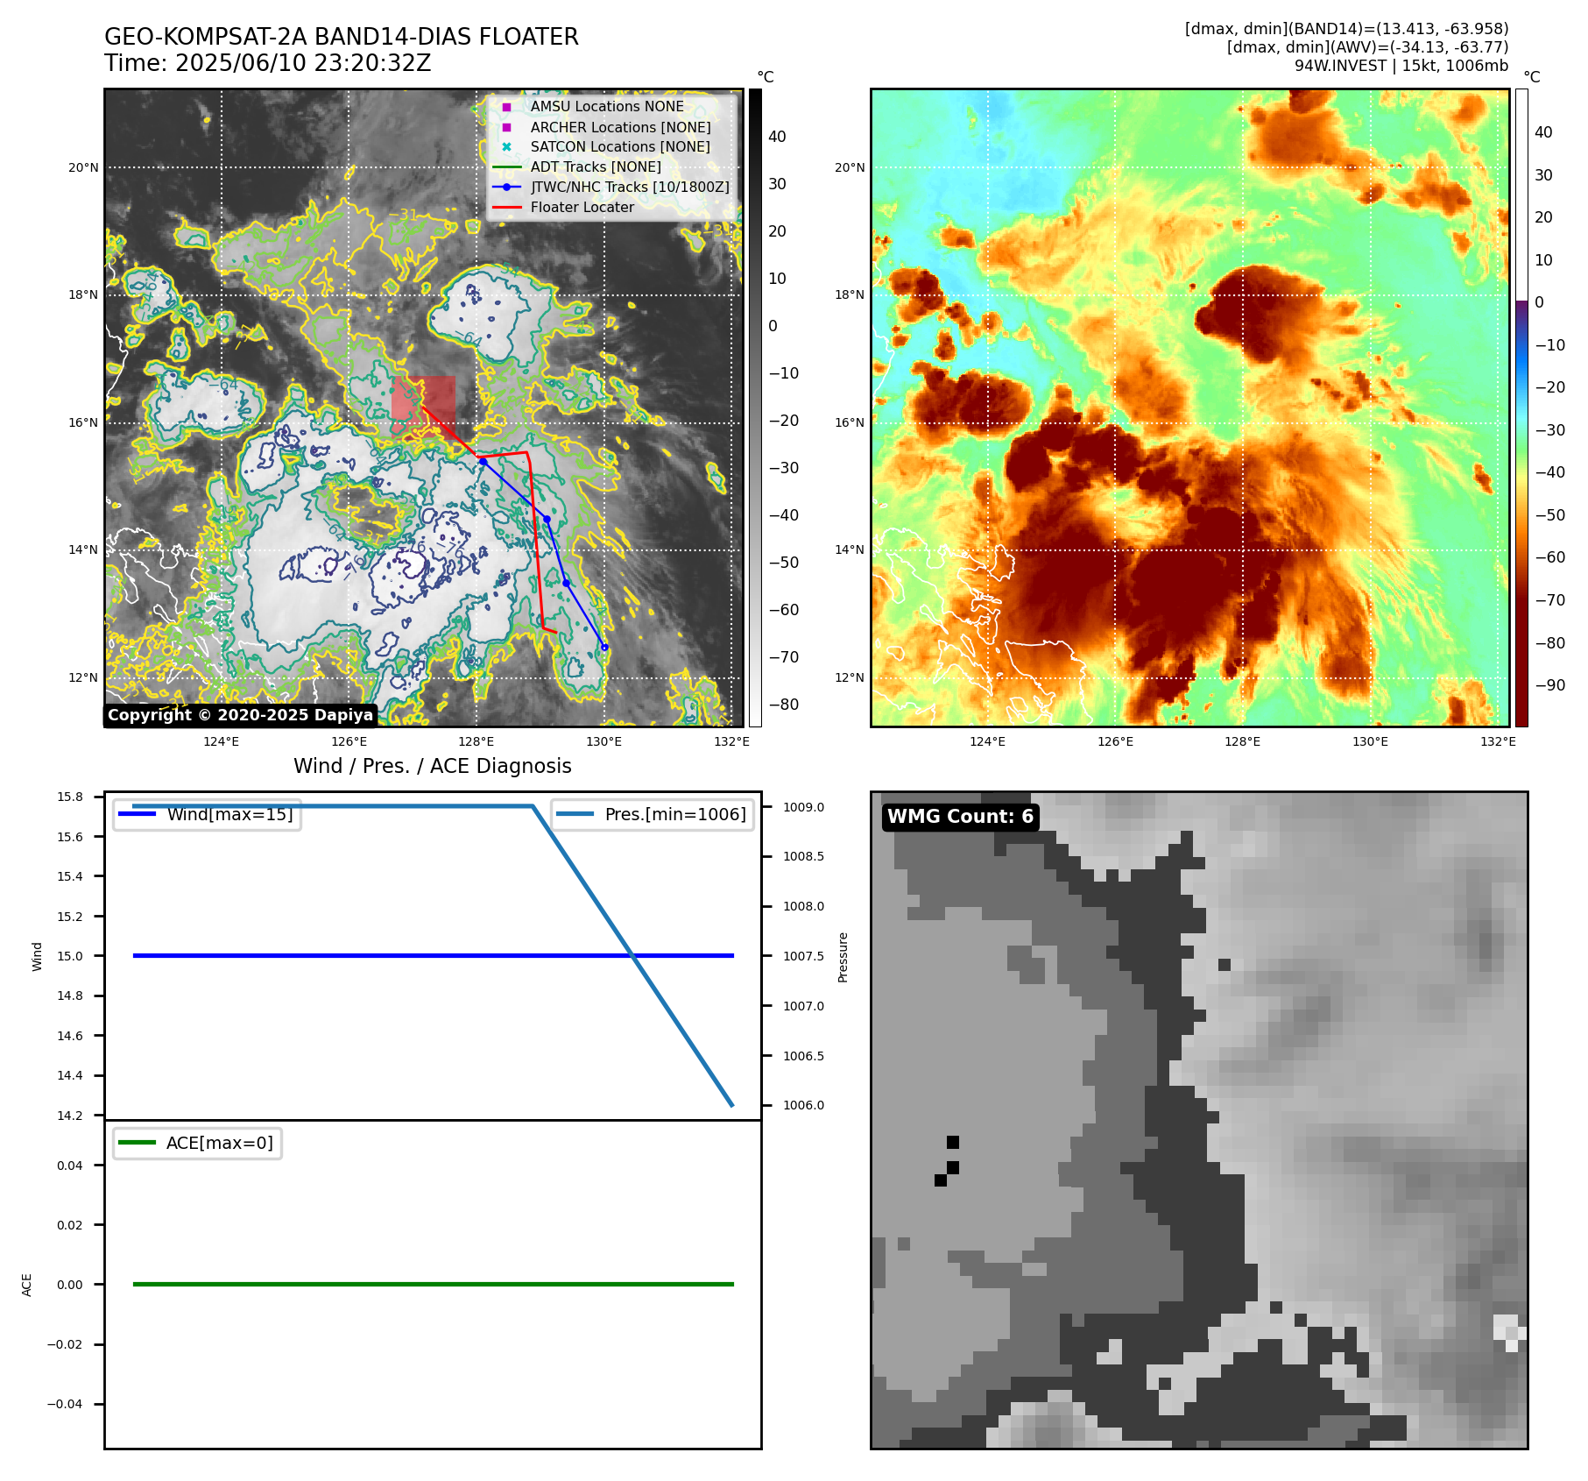Viewport: 1588px width, 1481px height.
Task: Click the AWV dmax dmin text line
Action: (1367, 47)
